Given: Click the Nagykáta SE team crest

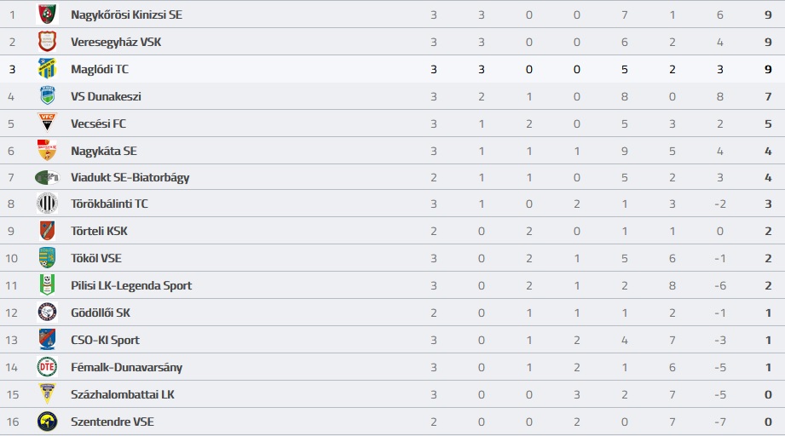Looking at the screenshot, I should point(47,150).
